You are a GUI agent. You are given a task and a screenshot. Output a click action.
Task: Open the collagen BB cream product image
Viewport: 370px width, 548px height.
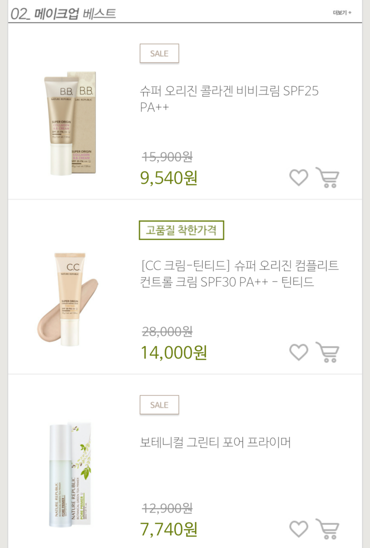point(70,123)
